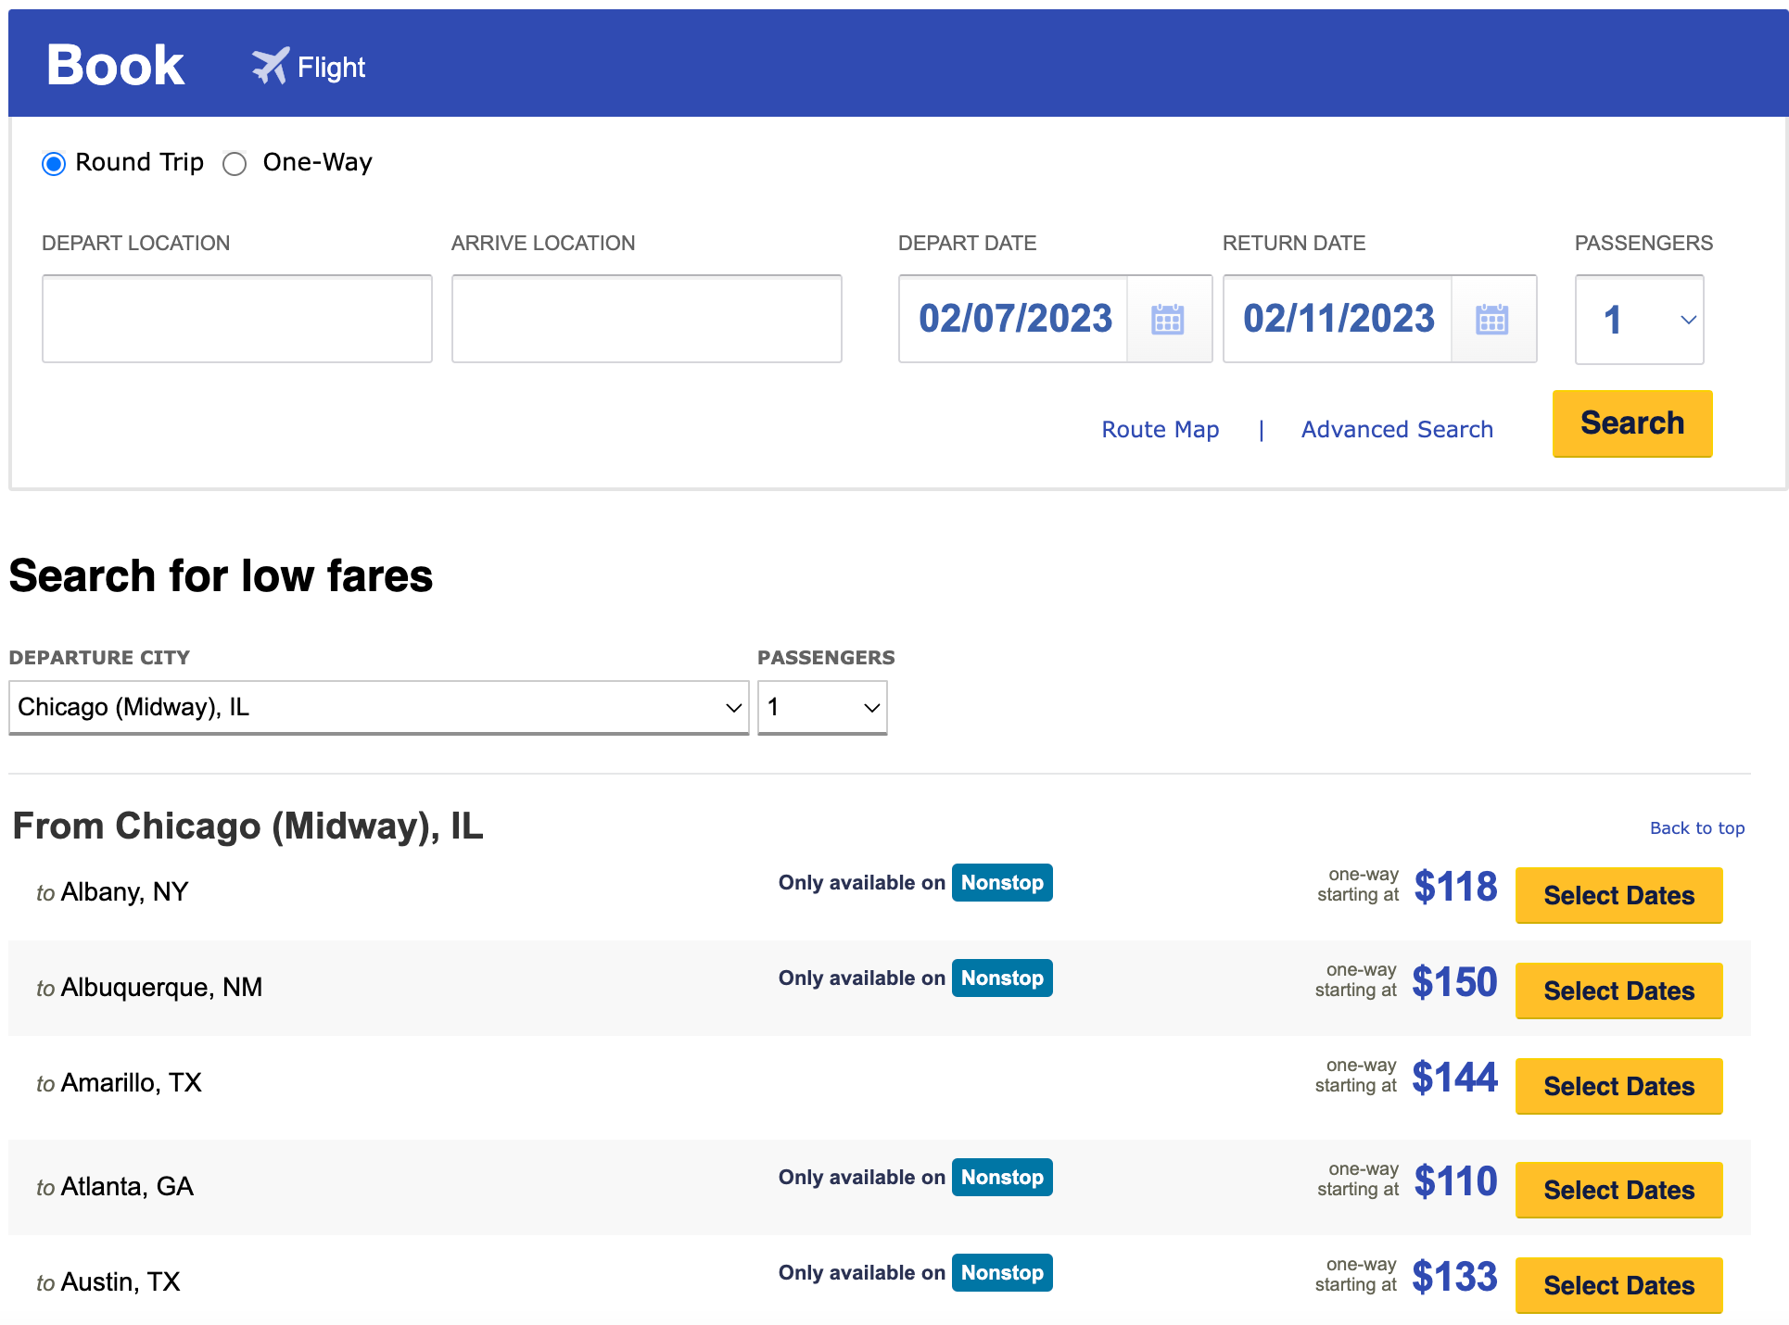
Task: Open Advanced Search link
Action: tap(1396, 430)
